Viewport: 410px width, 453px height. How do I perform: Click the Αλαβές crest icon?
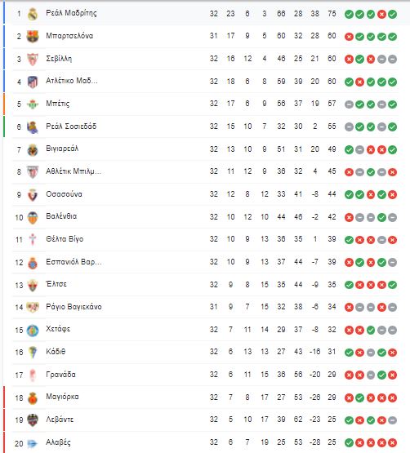pos(33,443)
